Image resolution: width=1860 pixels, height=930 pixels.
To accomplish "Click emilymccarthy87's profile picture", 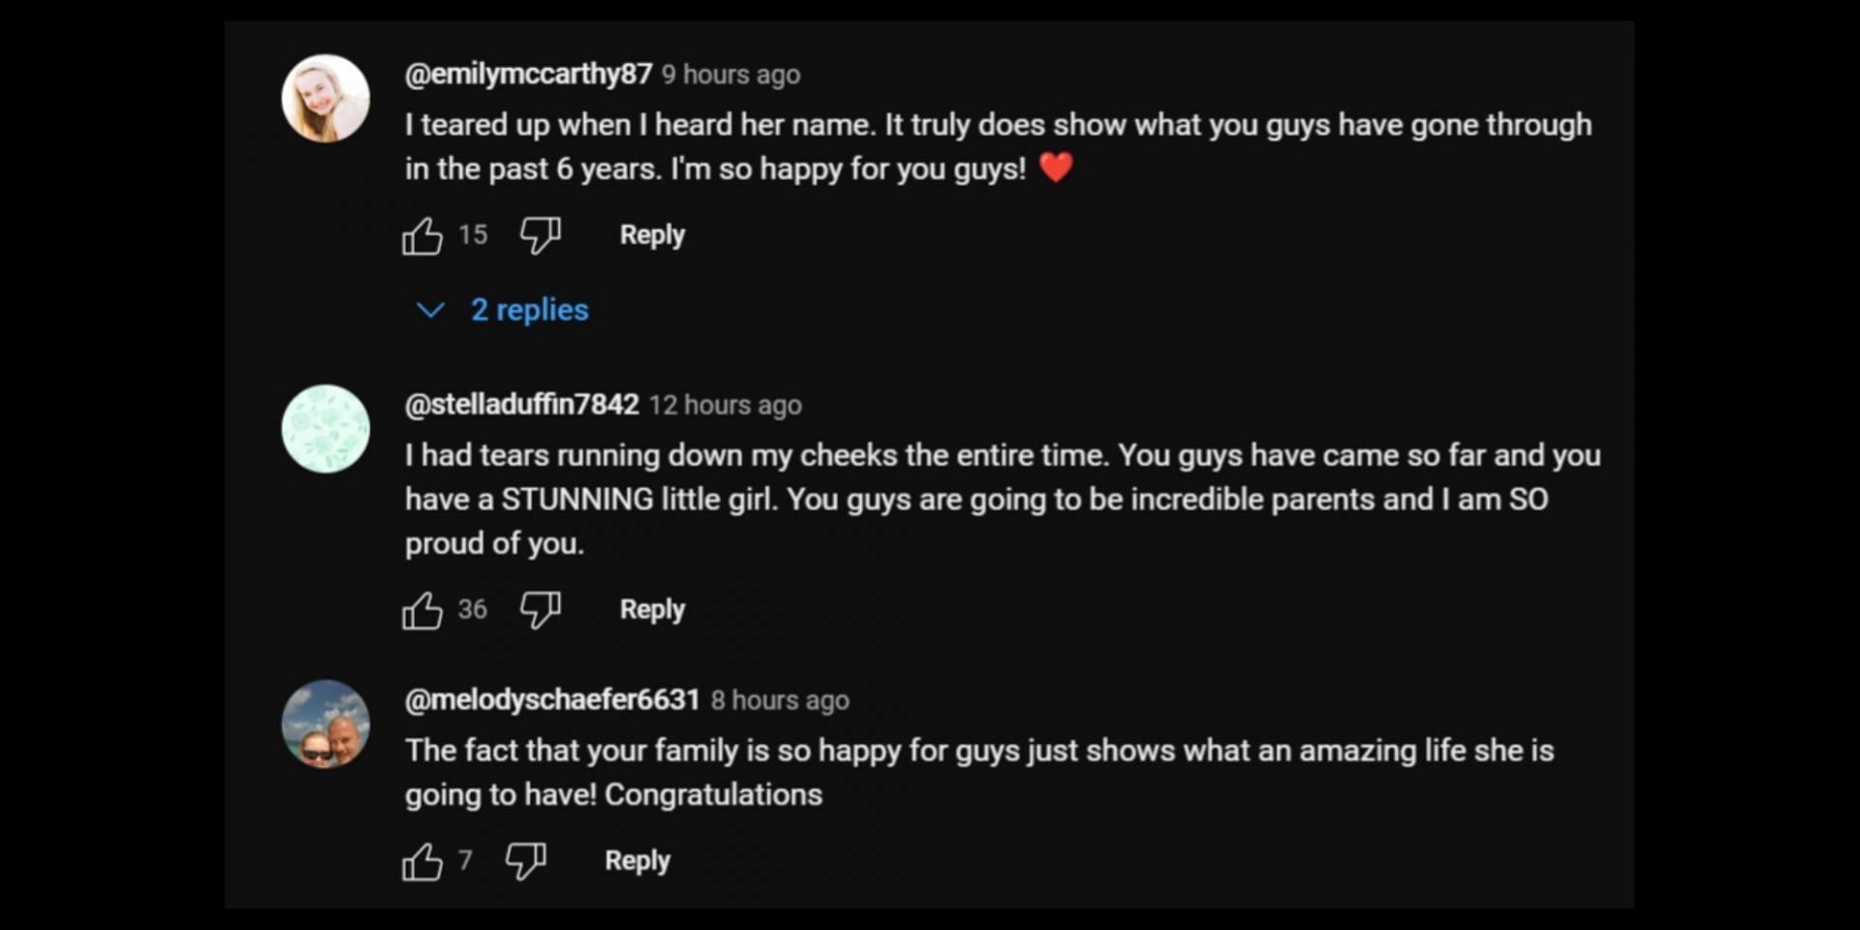I will 325,99.
